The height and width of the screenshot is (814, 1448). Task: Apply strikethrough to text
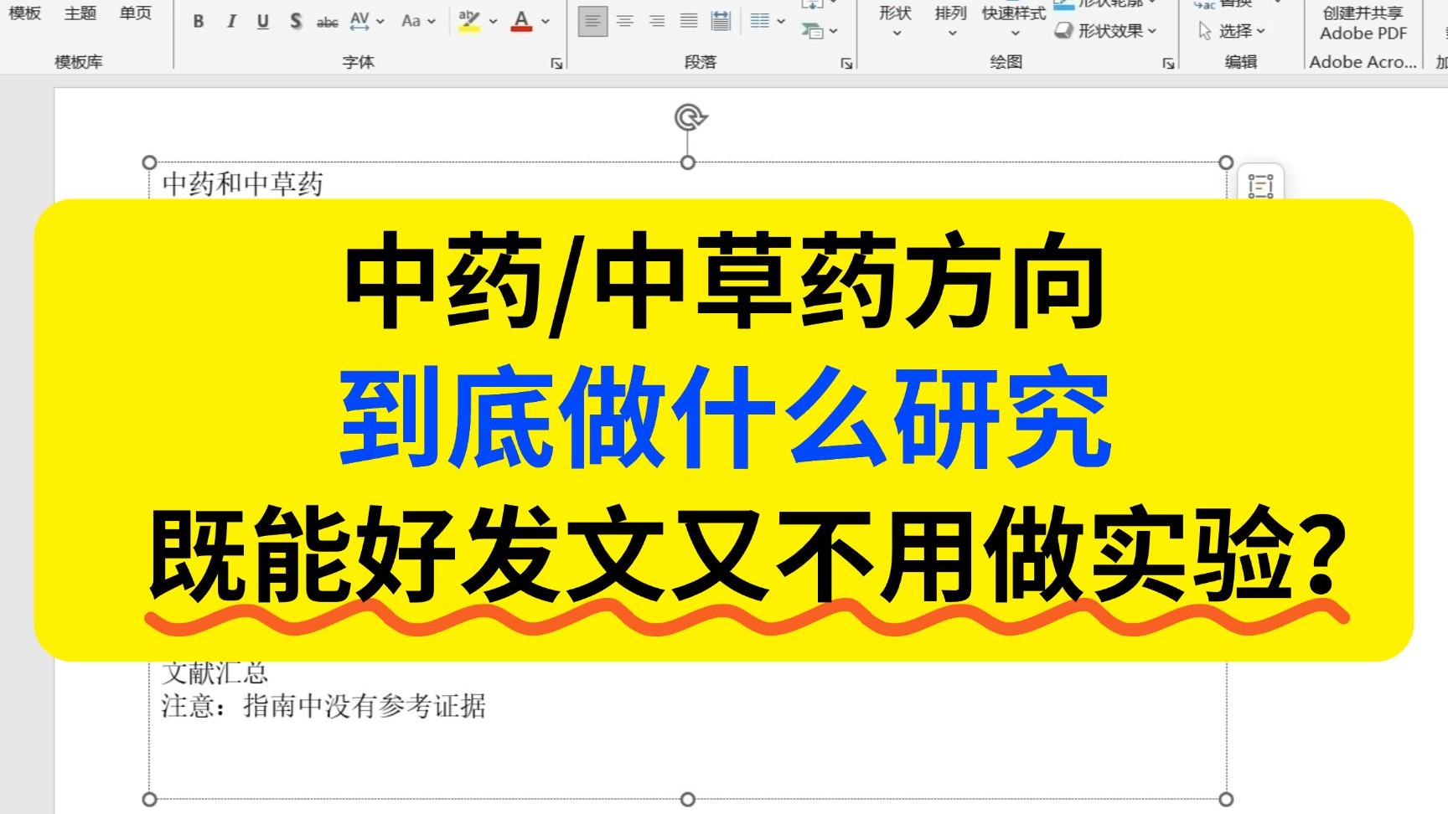[x=327, y=23]
